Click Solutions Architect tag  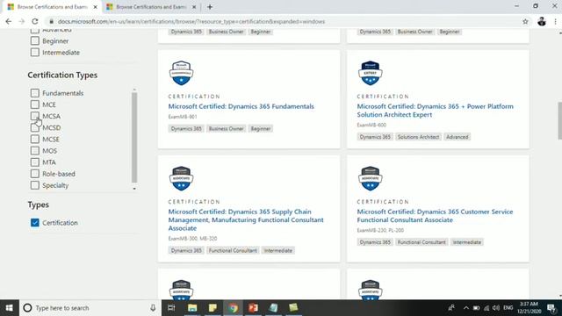tap(418, 137)
